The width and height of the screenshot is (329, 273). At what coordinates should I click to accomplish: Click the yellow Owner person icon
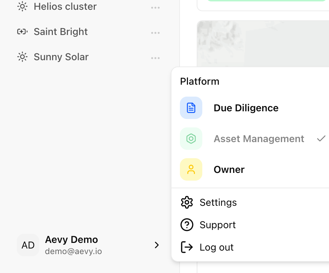pos(191,169)
